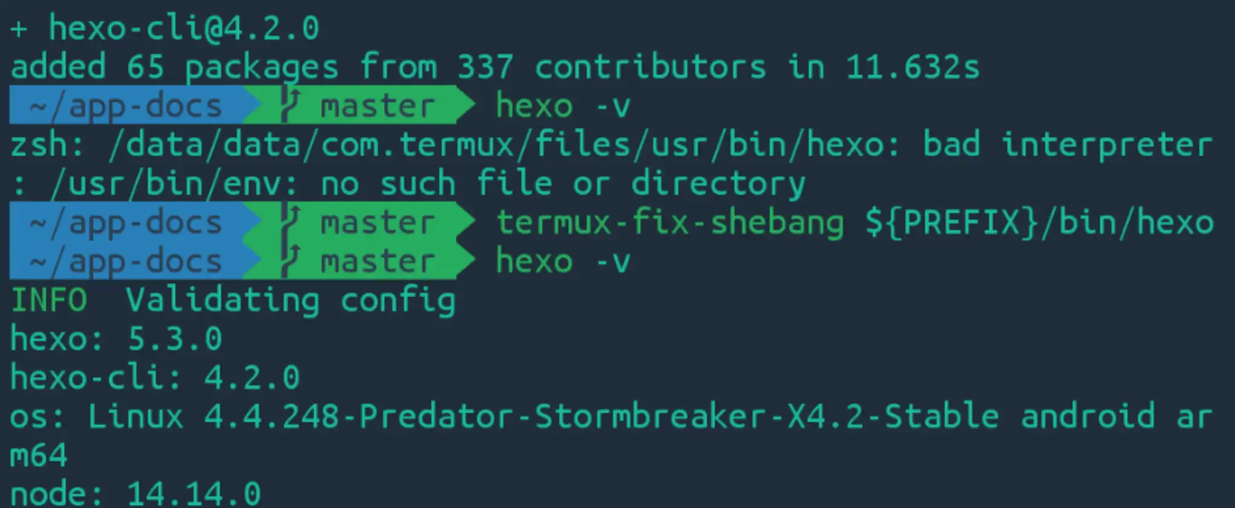1235x508 pixels.
Task: Click the first ~/app-docs path segment
Action: pyautogui.click(x=126, y=107)
